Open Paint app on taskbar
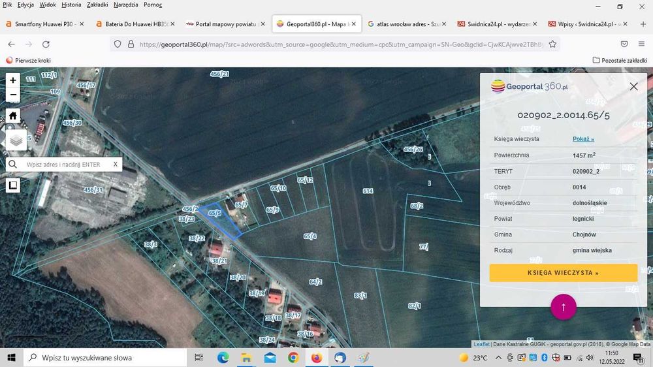Image resolution: width=653 pixels, height=367 pixels. pos(364,358)
